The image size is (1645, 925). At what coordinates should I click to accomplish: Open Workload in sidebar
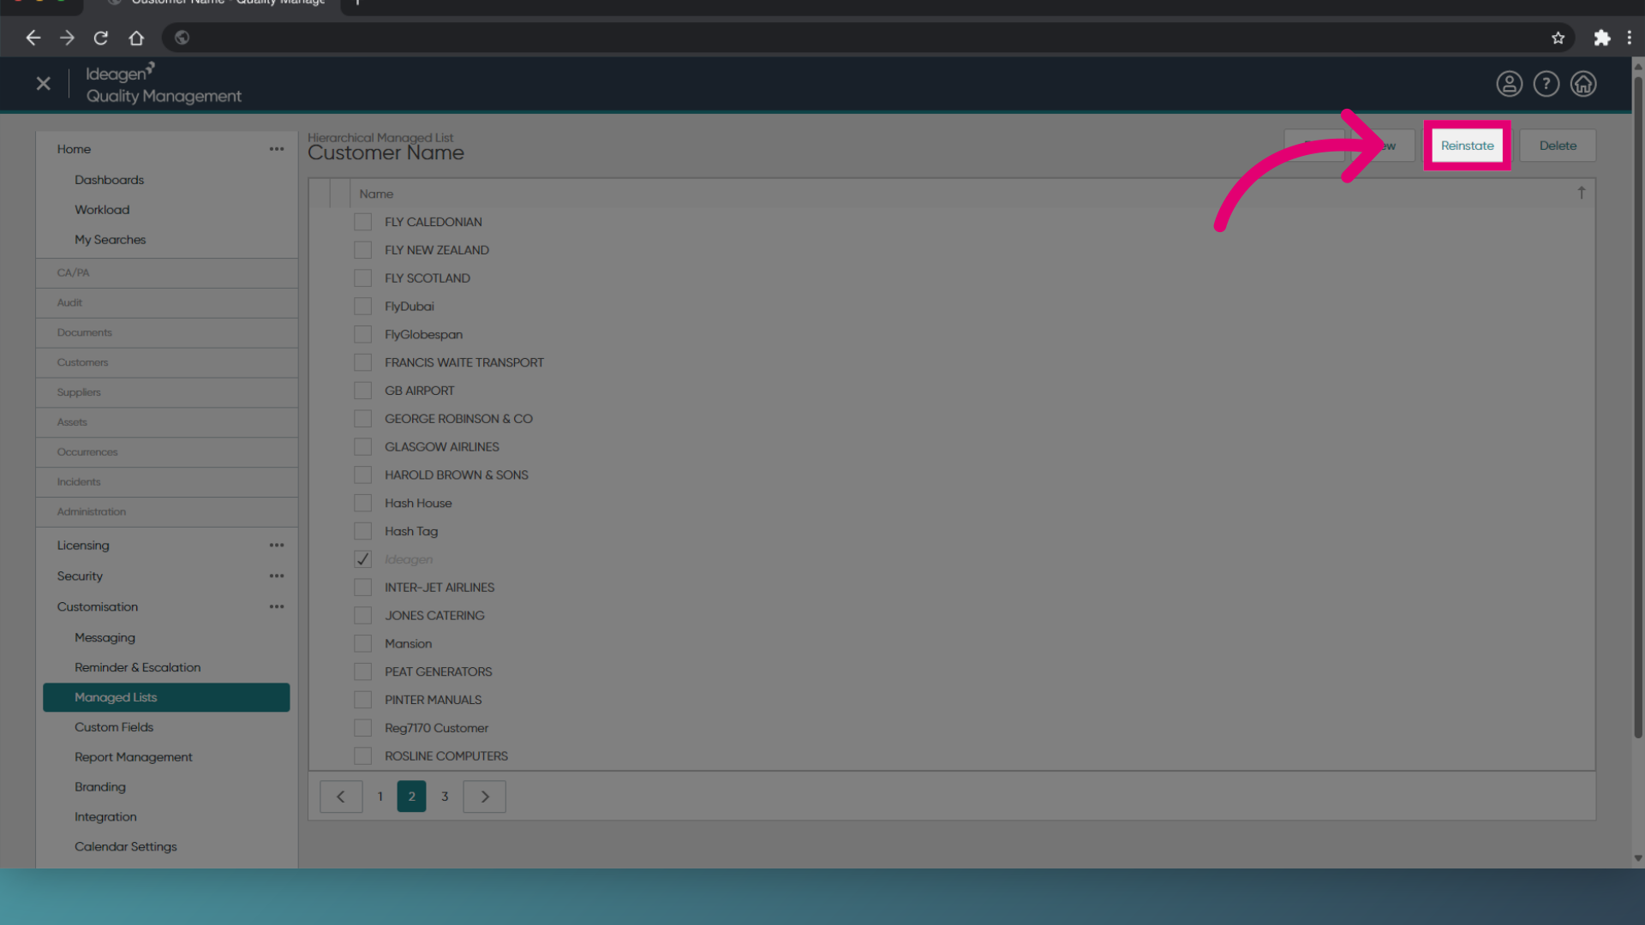(102, 210)
